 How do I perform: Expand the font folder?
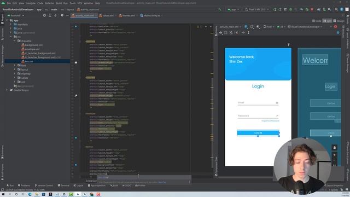(x=15, y=66)
